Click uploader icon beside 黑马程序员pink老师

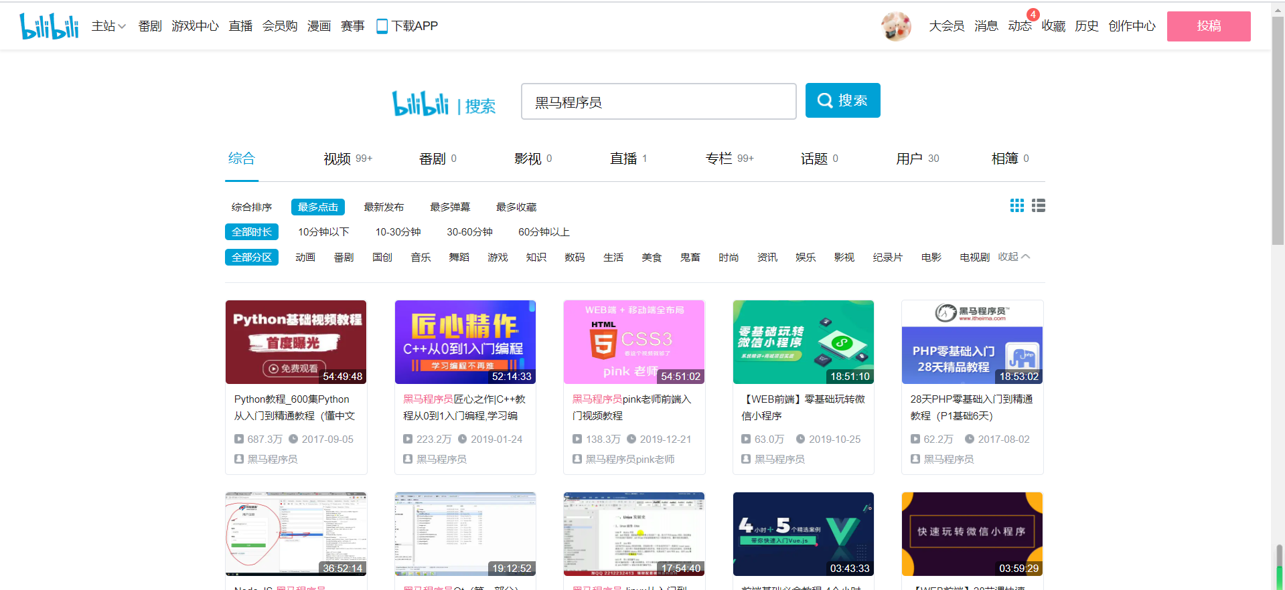577,459
